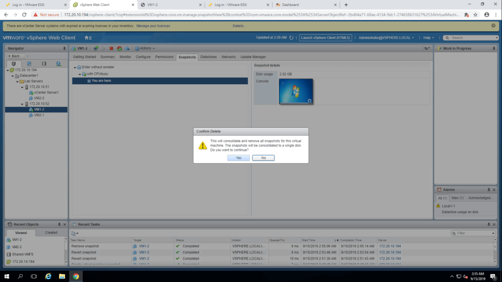The image size is (502, 282).
Task: Select the Hosts and Clusters navigator icon
Action: 14,64
